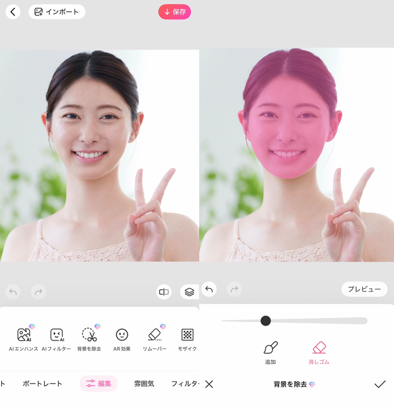Go back with the top-left arrow
The height and width of the screenshot is (407, 394).
point(13,12)
